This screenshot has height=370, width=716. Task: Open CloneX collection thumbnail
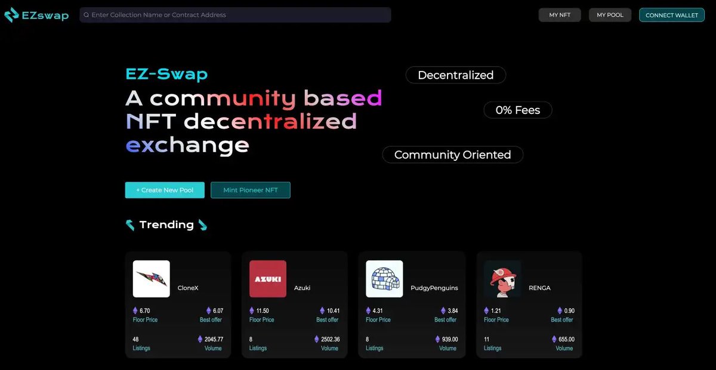point(151,279)
